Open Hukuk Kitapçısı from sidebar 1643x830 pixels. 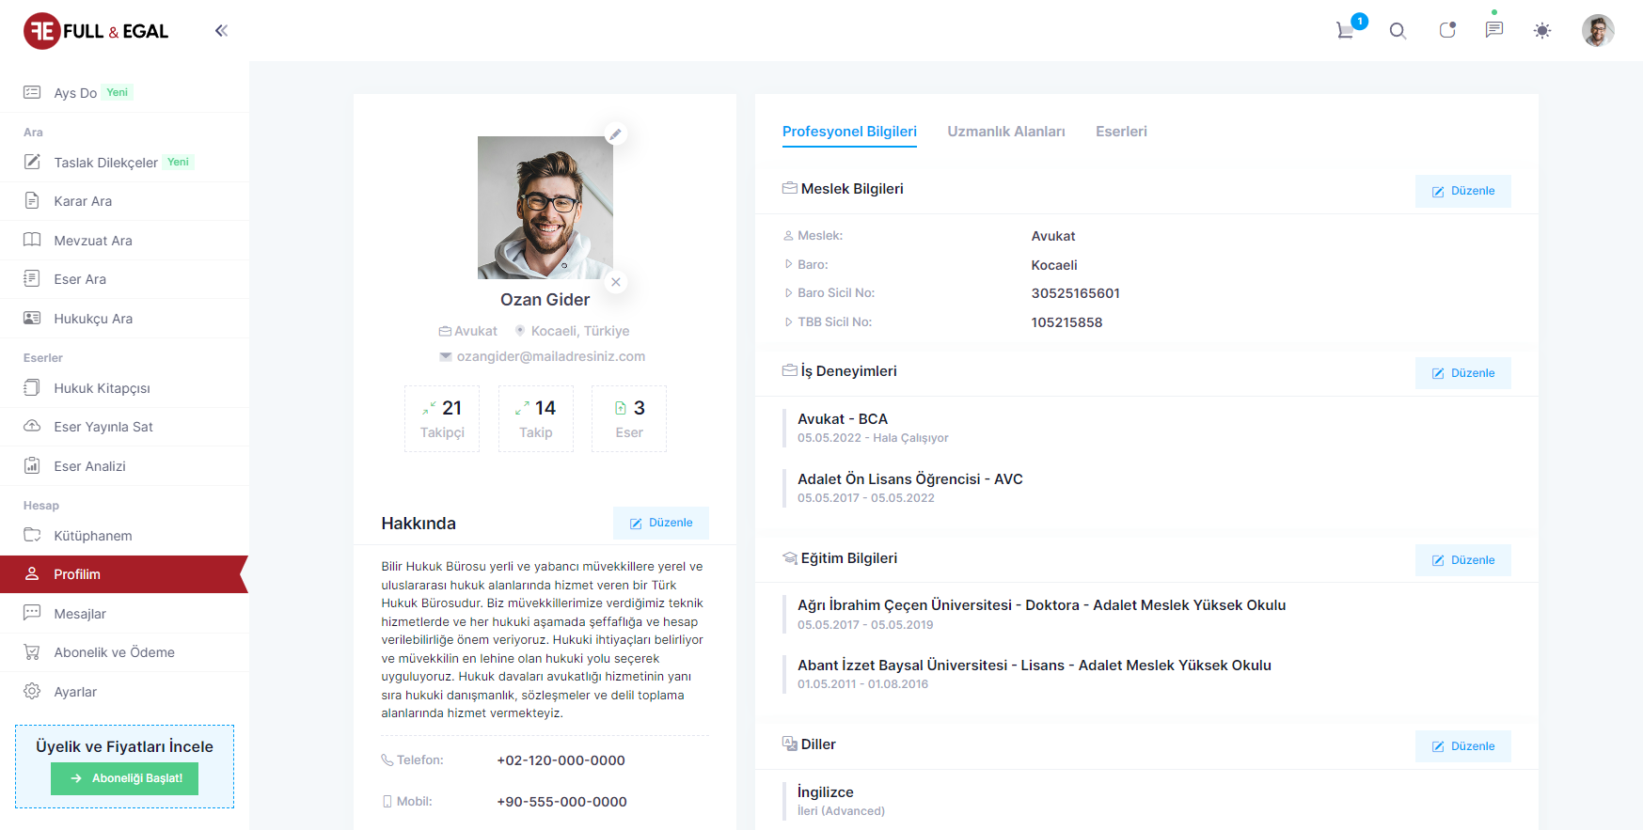tap(102, 388)
